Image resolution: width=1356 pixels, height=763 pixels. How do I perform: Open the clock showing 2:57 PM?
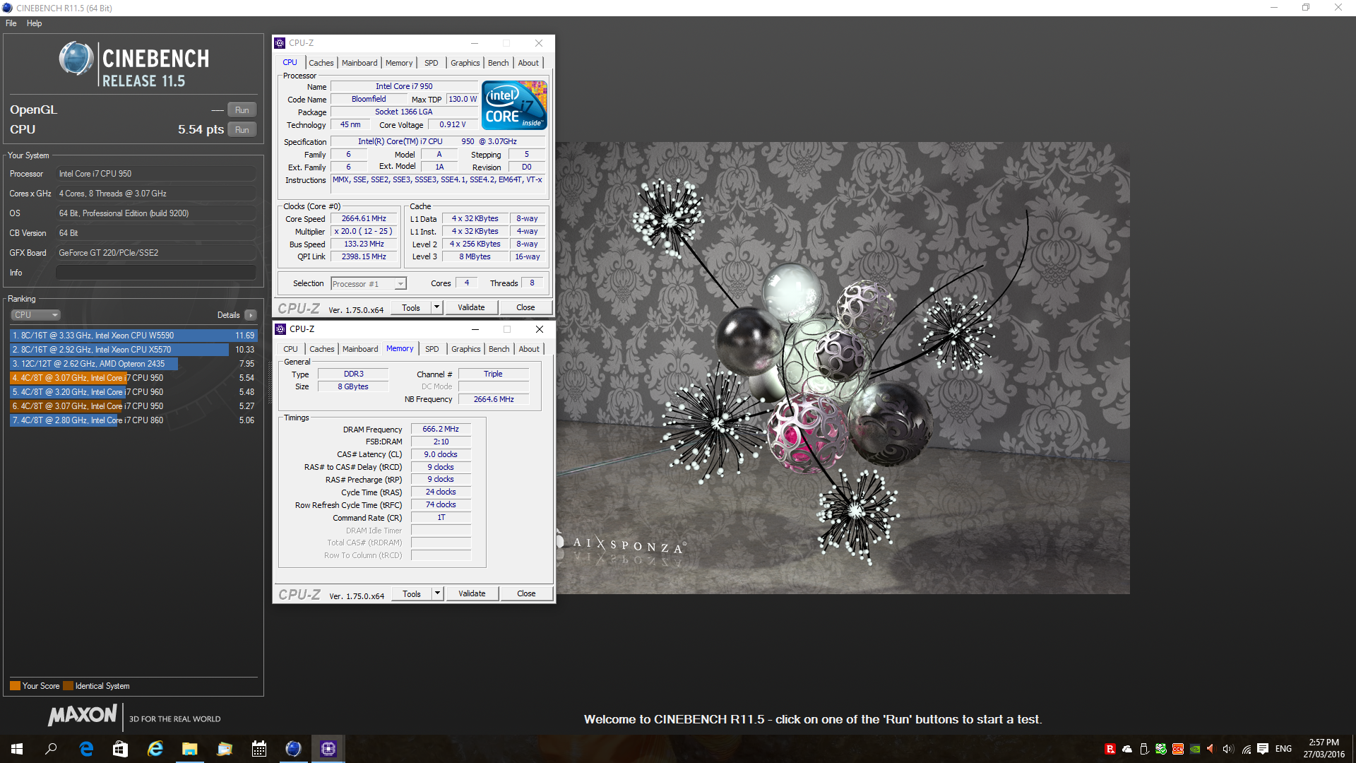(1324, 749)
